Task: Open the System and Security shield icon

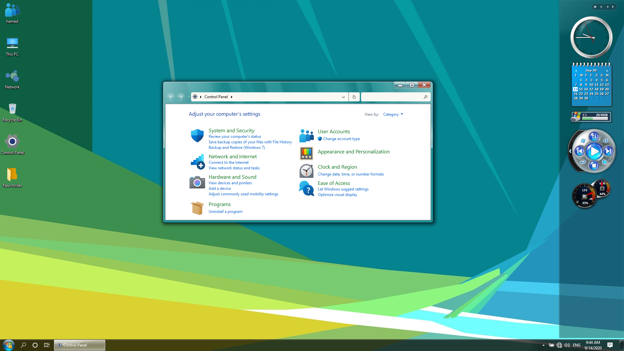Action: pos(197,136)
